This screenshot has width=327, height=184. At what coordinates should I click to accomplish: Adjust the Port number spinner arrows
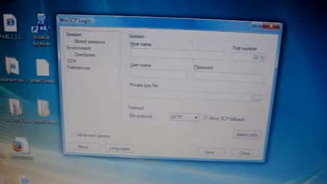click(x=263, y=58)
